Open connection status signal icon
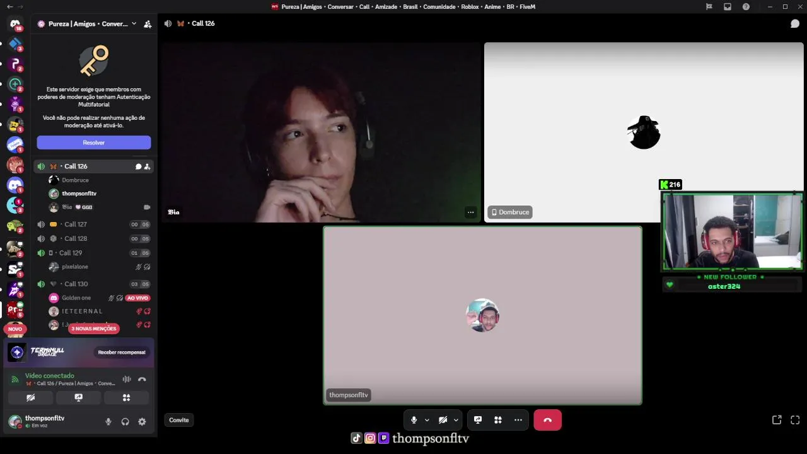 (x=15, y=379)
